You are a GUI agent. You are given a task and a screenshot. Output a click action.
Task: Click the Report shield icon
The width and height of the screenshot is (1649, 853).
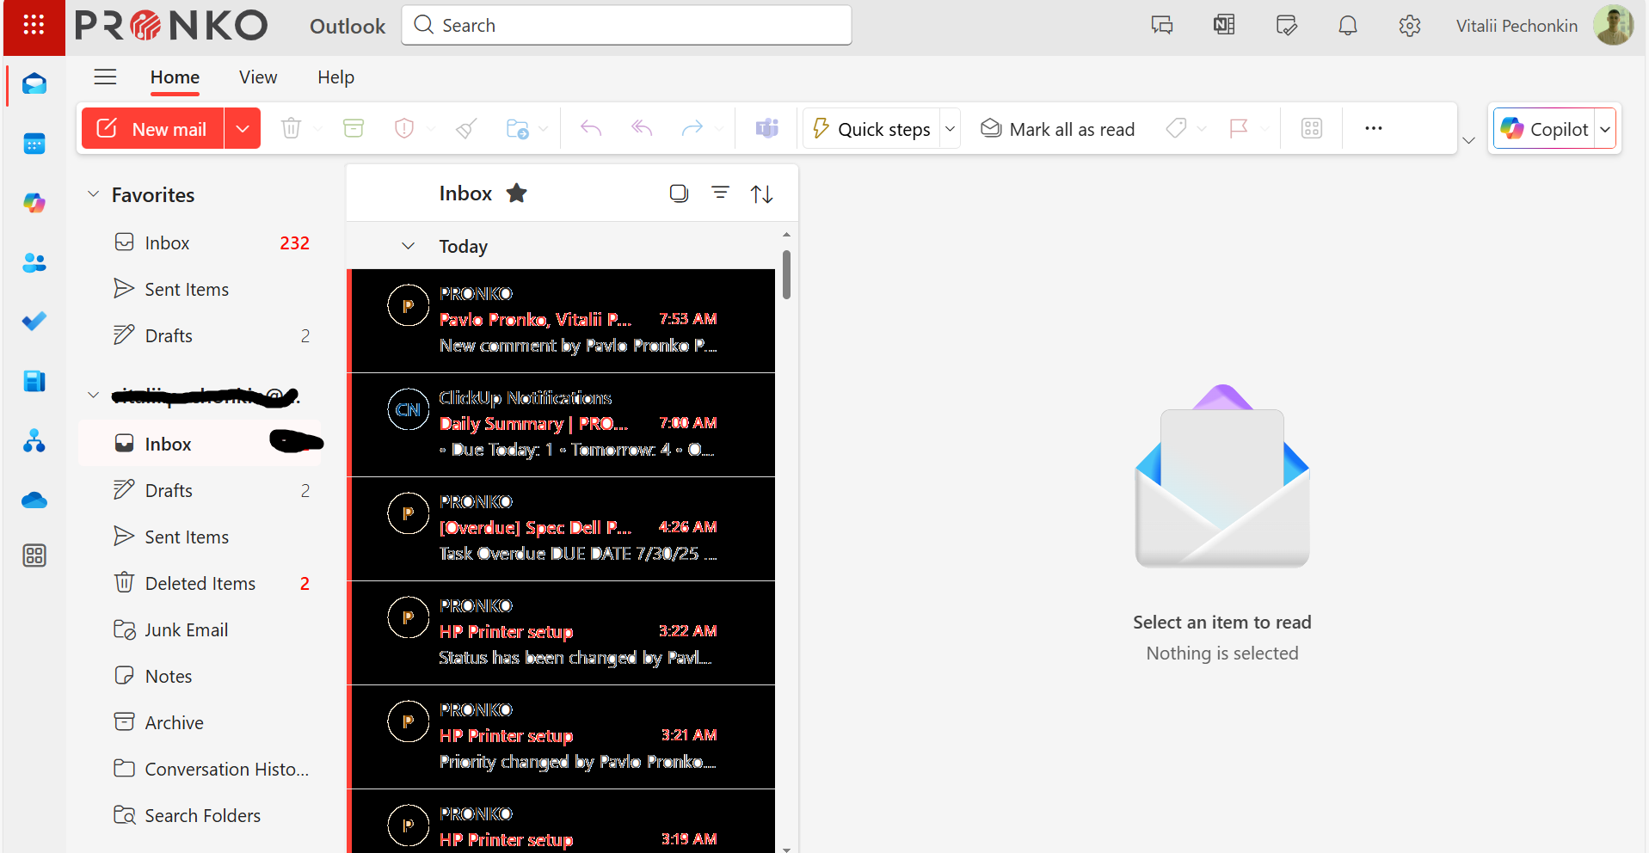pos(404,129)
